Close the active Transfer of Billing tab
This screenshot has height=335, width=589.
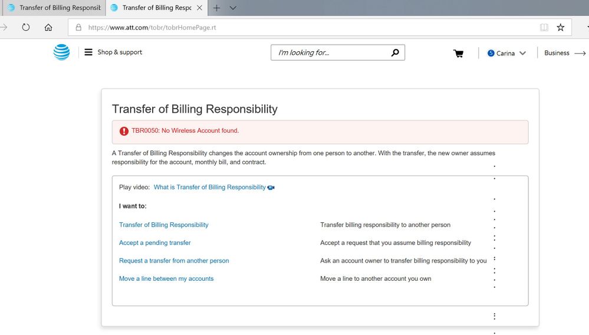pos(199,8)
